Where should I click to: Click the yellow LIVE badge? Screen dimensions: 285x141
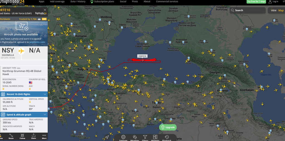pos(44,19)
